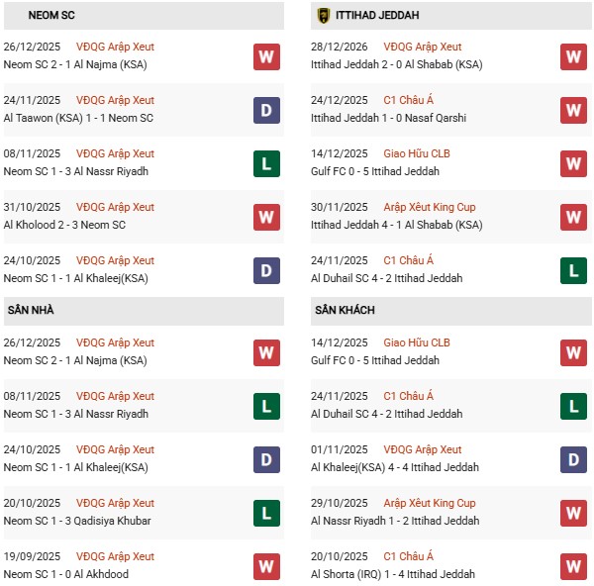Click W badge for Al Nassr 1-2 Ittihad
The height and width of the screenshot is (586, 594).
pos(573,513)
